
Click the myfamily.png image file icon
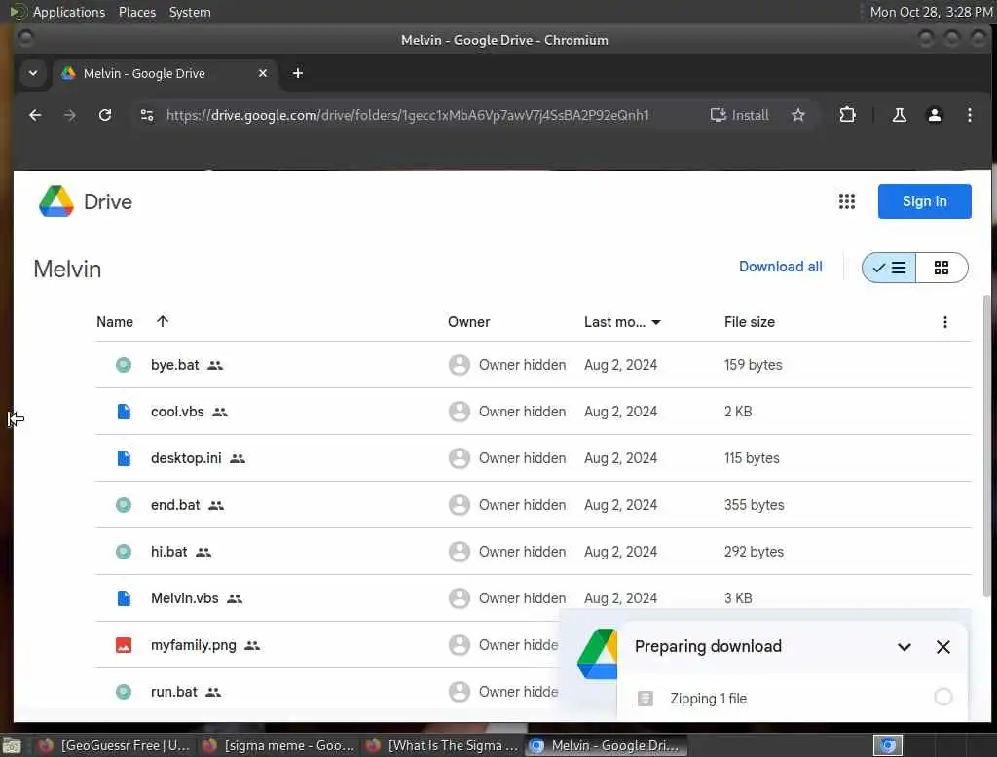[124, 645]
